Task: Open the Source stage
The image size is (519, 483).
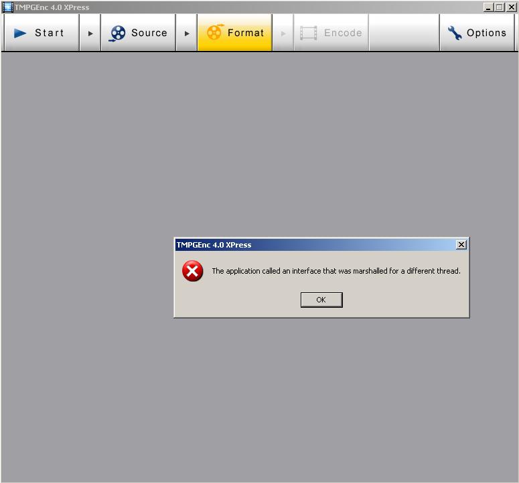Action: 139,32
